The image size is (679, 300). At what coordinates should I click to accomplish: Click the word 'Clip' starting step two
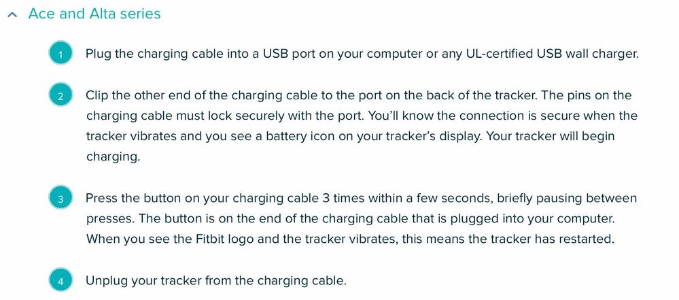[x=99, y=95]
